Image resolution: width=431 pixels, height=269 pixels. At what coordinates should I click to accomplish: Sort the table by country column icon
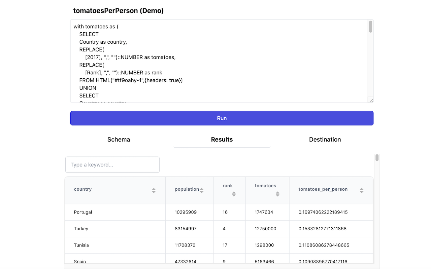point(154,190)
